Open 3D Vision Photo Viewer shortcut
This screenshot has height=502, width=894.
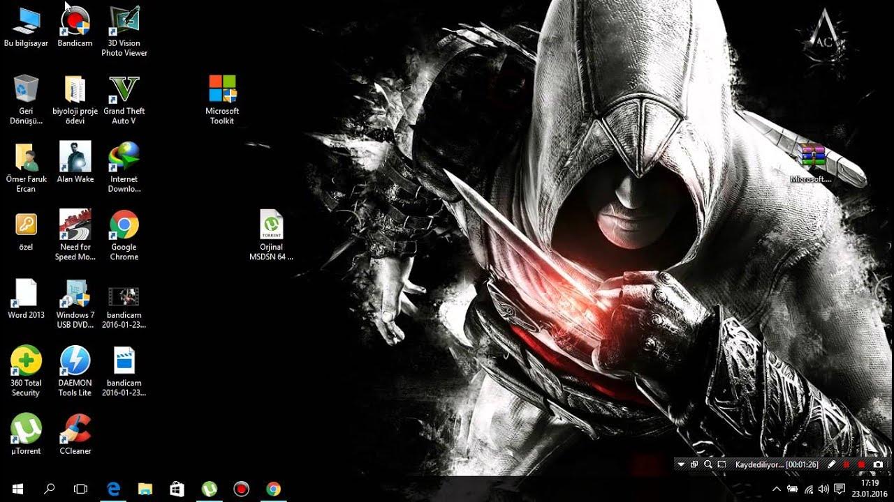tap(124, 31)
